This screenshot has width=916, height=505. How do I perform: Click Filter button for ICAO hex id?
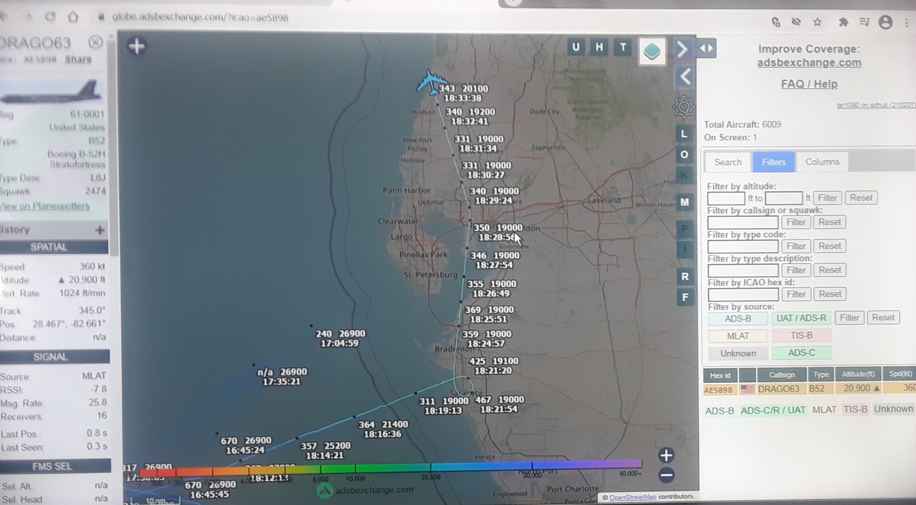click(x=797, y=294)
